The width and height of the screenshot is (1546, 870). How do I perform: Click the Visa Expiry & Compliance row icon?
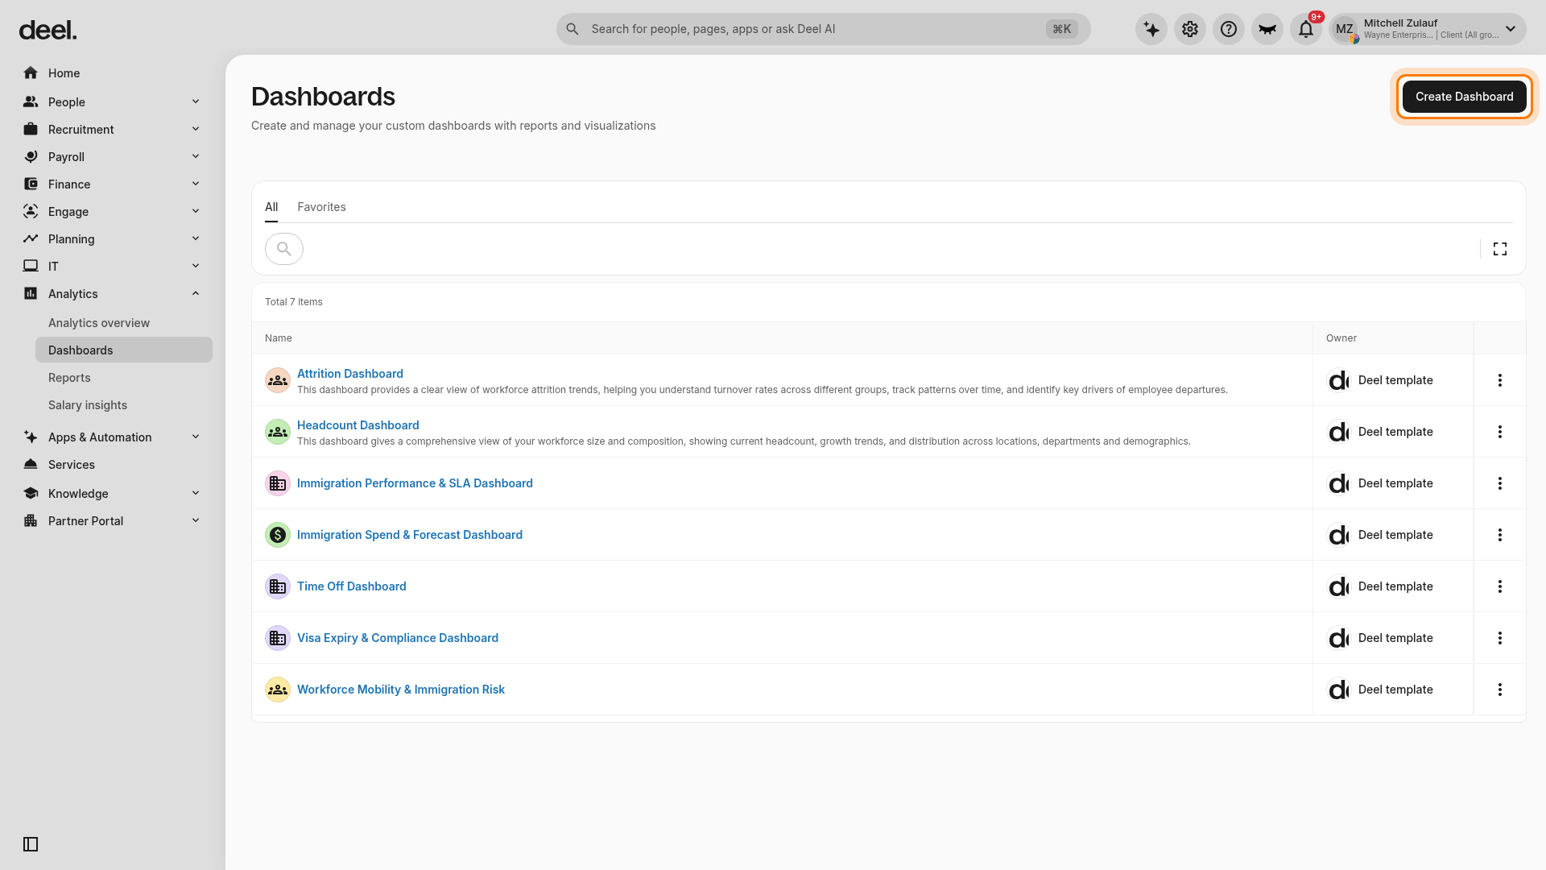[x=278, y=638]
